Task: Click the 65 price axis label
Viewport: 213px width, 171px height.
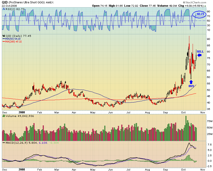Action: pos(208,71)
